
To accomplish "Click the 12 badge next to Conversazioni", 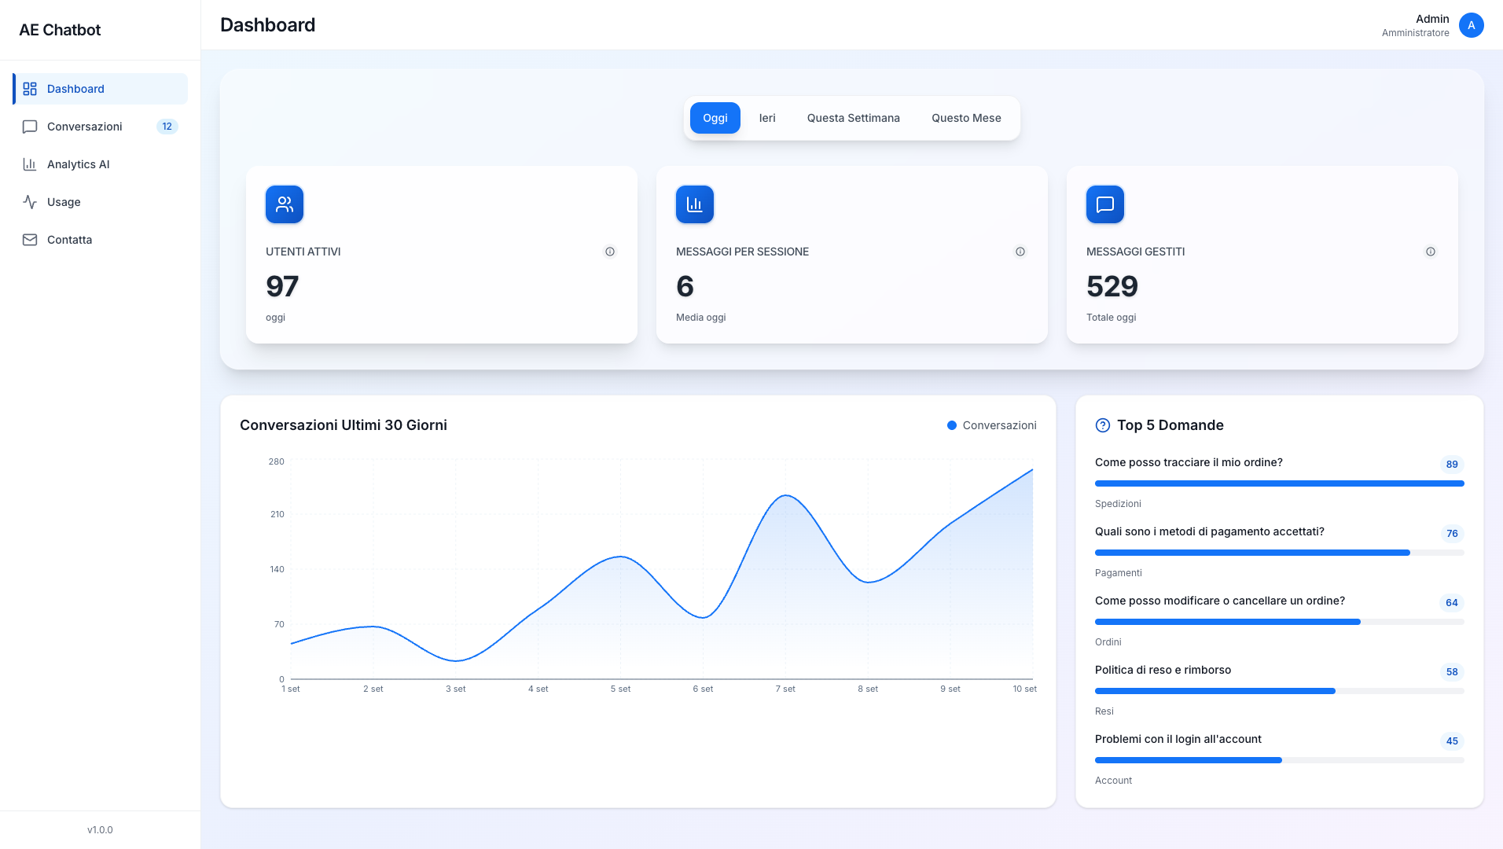I will pos(167,127).
